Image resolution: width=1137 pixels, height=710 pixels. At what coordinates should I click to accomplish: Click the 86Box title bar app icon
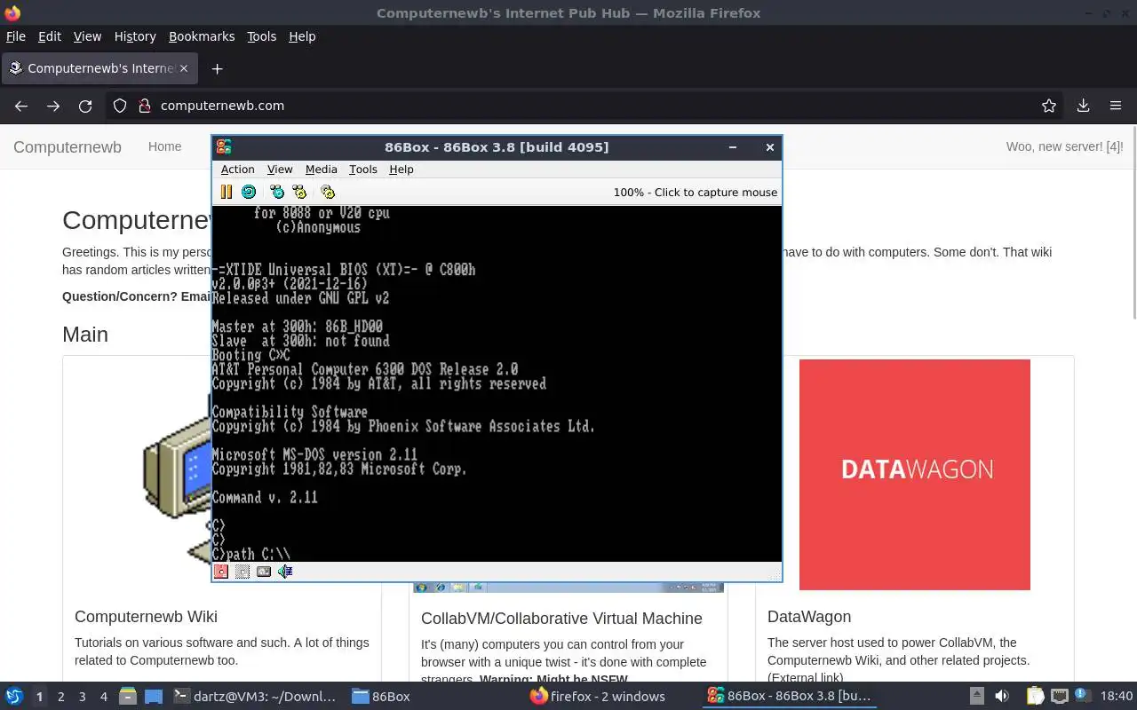tap(224, 147)
